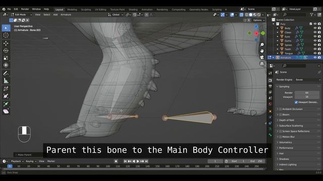
Task: Open the Armature menu in viewport header
Action: (x=66, y=15)
